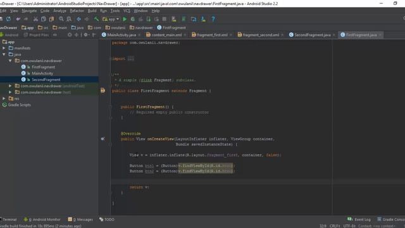Click the Redo arrow icon
Viewport: 405px width, 228px height.
[x=26, y=19]
